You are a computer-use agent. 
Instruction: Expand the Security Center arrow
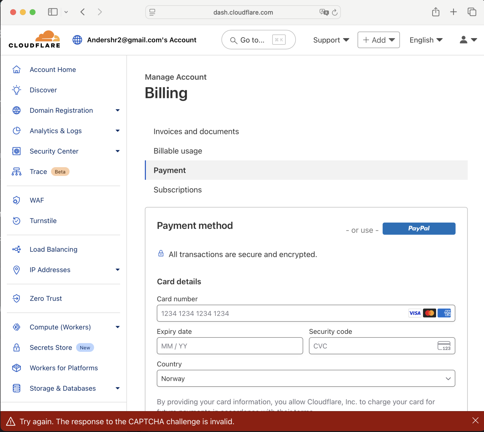point(118,151)
